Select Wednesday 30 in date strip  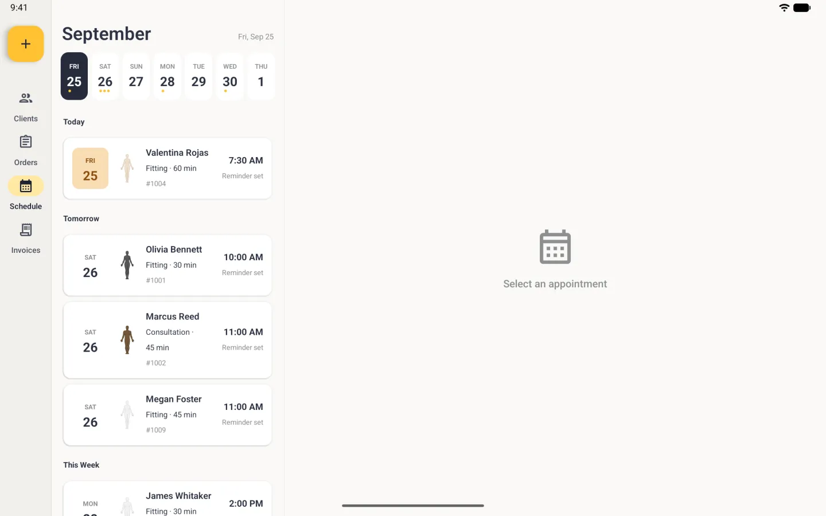click(x=230, y=76)
